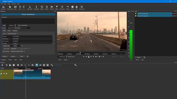Split at playhead icon
177x99 pixels.
coord(33,65)
